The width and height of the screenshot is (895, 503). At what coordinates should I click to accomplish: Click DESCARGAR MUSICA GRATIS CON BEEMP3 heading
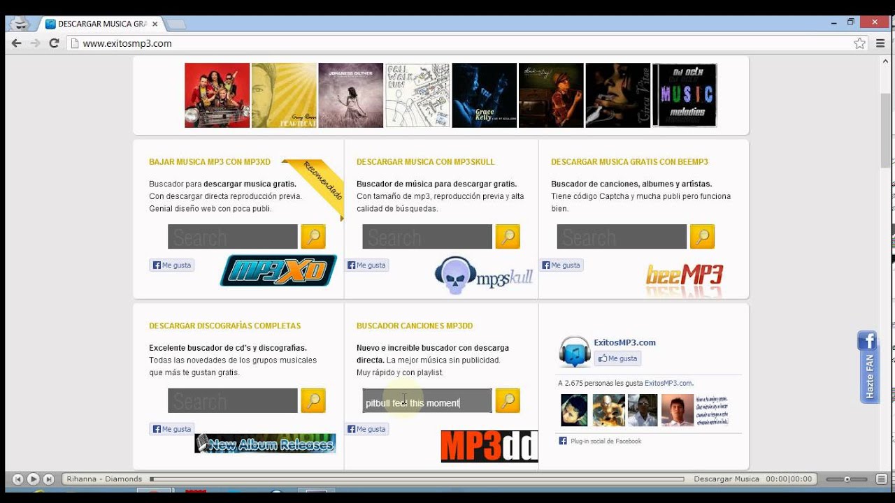pyautogui.click(x=629, y=162)
